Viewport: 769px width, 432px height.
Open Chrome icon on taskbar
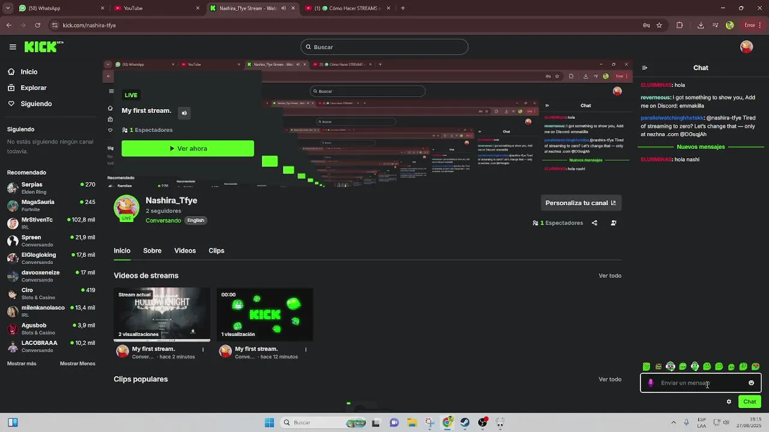(x=448, y=422)
